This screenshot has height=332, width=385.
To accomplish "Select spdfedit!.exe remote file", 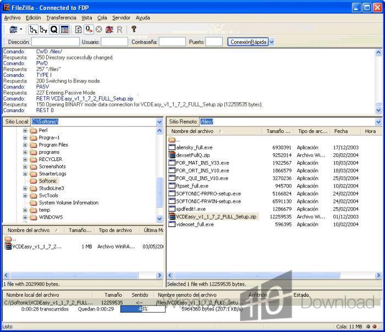I will pos(191,209).
